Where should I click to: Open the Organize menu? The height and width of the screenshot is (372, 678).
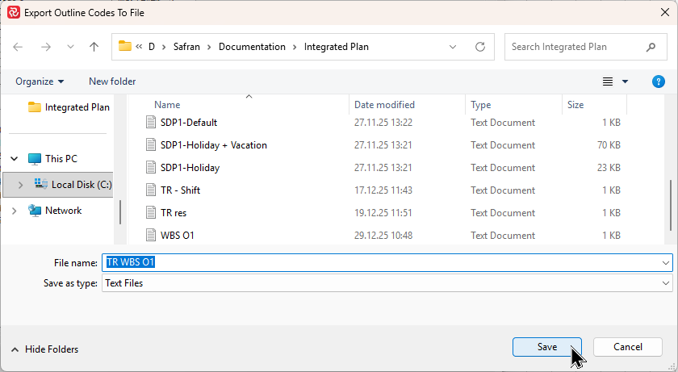(40, 82)
